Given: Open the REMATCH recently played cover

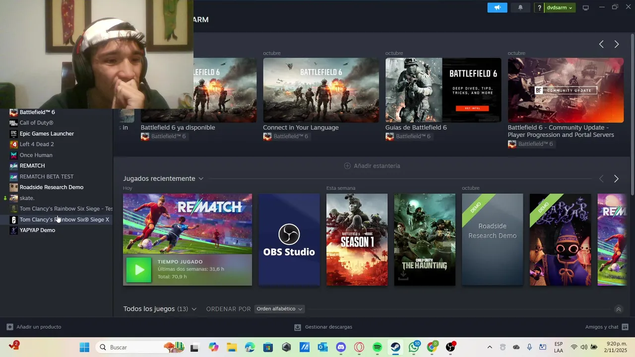Looking at the screenshot, I should click(x=188, y=223).
